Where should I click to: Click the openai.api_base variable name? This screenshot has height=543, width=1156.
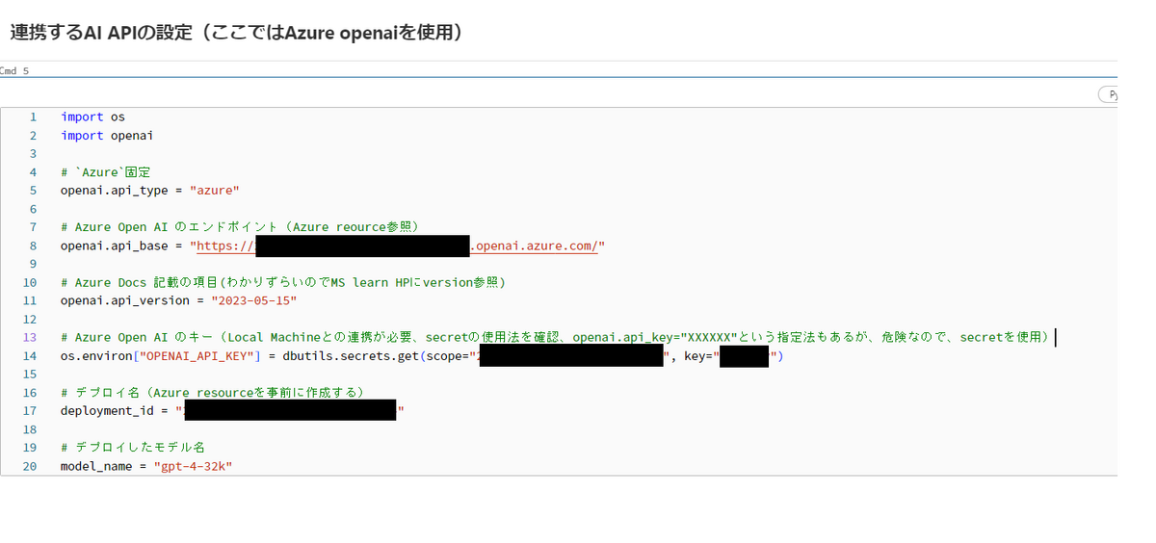click(114, 246)
